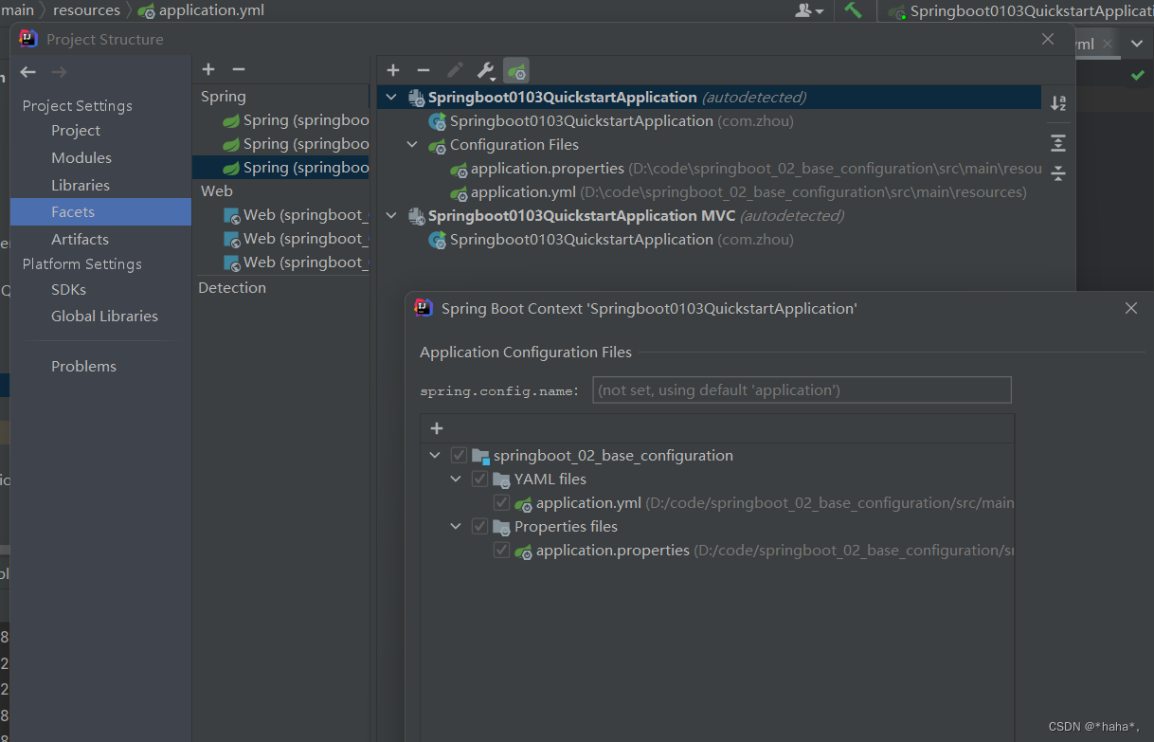Select Springboot0103QuickstartApplication (com.zhou) under autodetected context
1154x742 pixels.
pos(611,121)
